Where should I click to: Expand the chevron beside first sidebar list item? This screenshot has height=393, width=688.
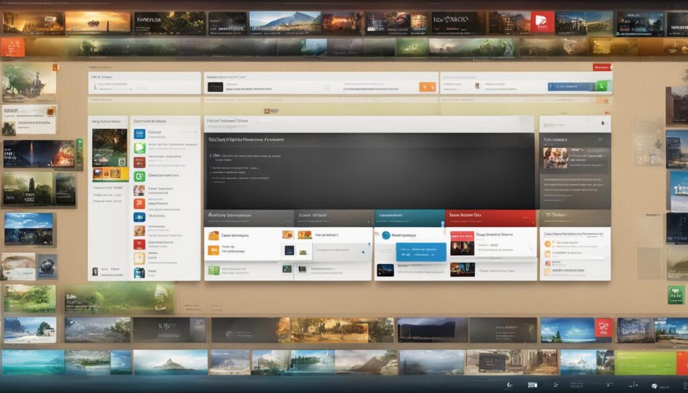pyautogui.click(x=196, y=132)
